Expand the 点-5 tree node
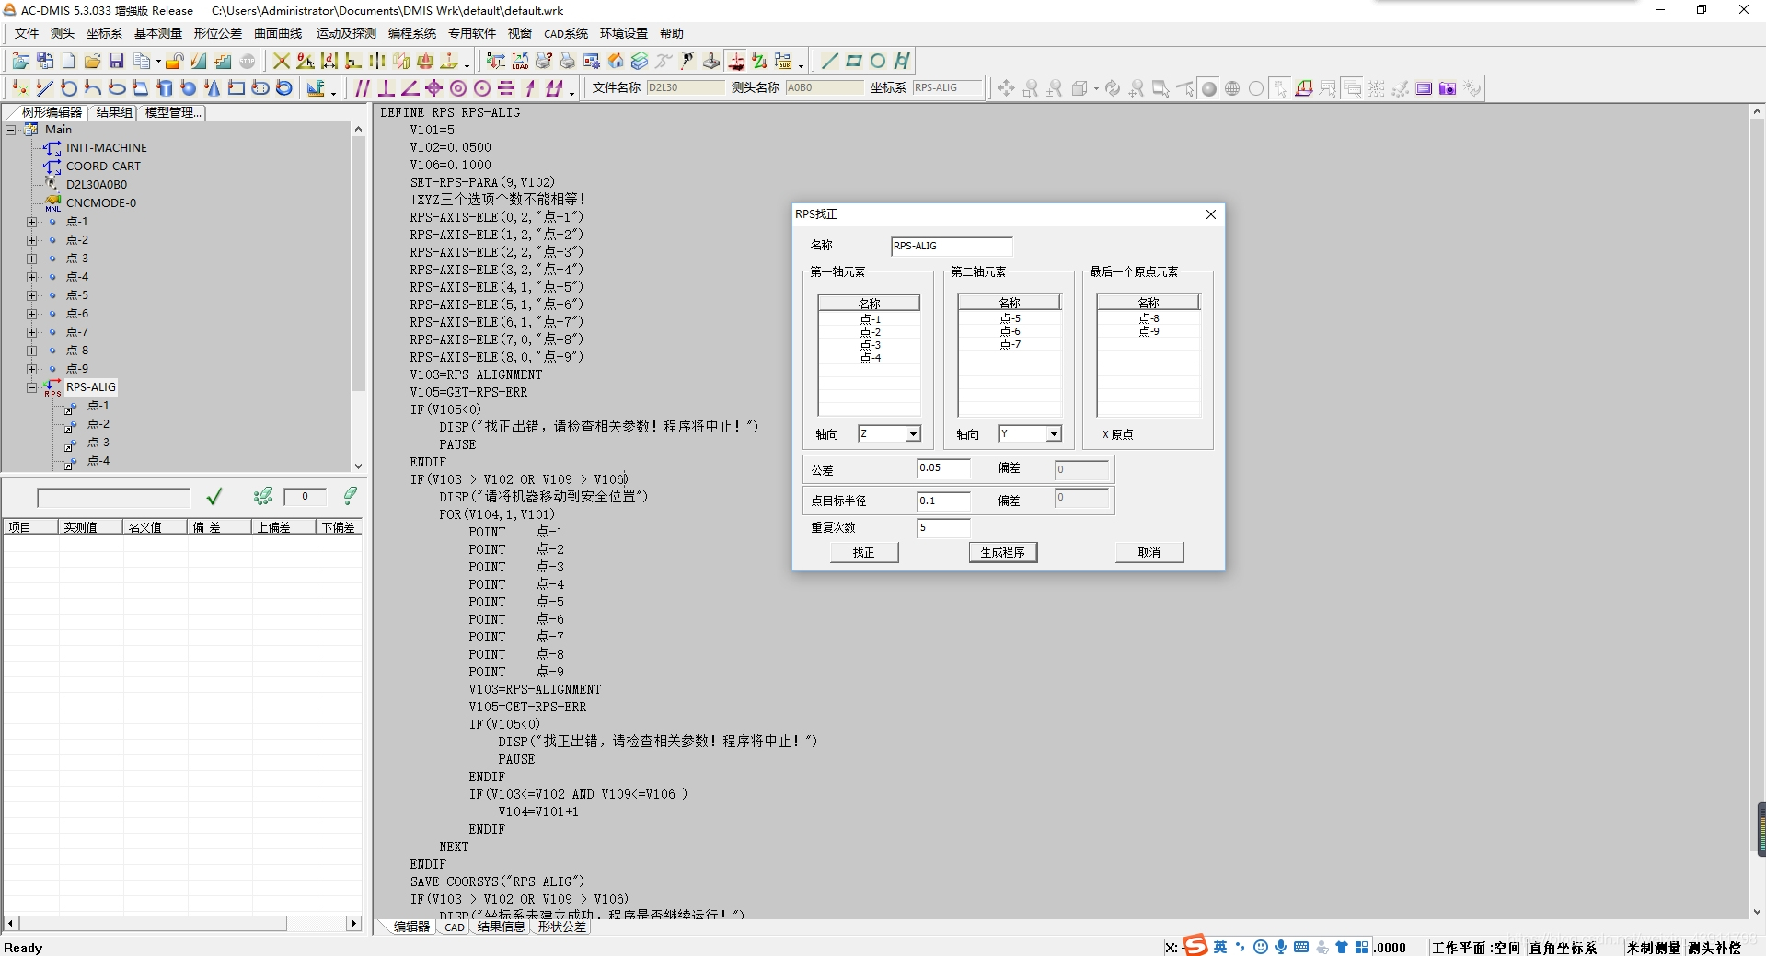The height and width of the screenshot is (956, 1766). click(31, 295)
